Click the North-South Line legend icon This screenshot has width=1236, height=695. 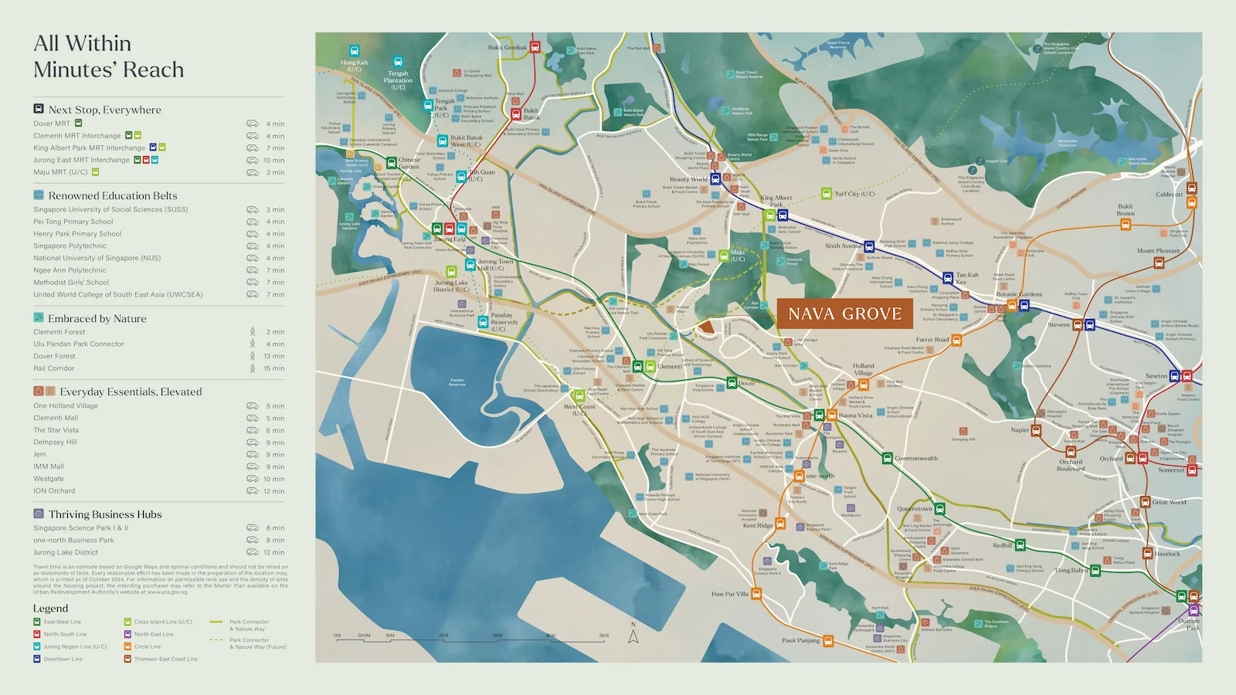click(x=36, y=634)
